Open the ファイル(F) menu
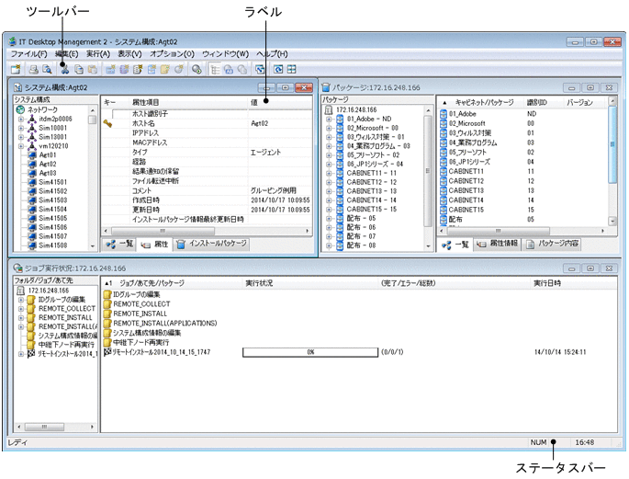The height and width of the screenshot is (479, 629). pyautogui.click(x=28, y=54)
